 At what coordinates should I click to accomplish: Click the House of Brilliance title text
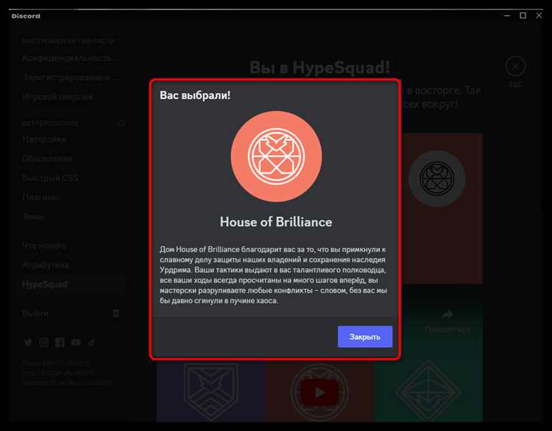coord(276,222)
